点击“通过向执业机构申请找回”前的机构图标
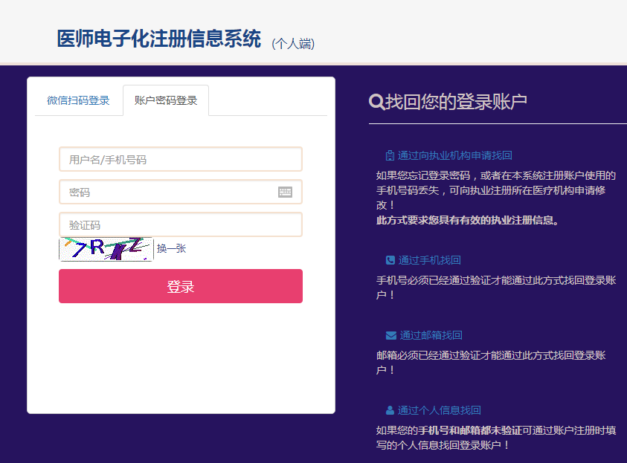The image size is (627, 463). 390,155
